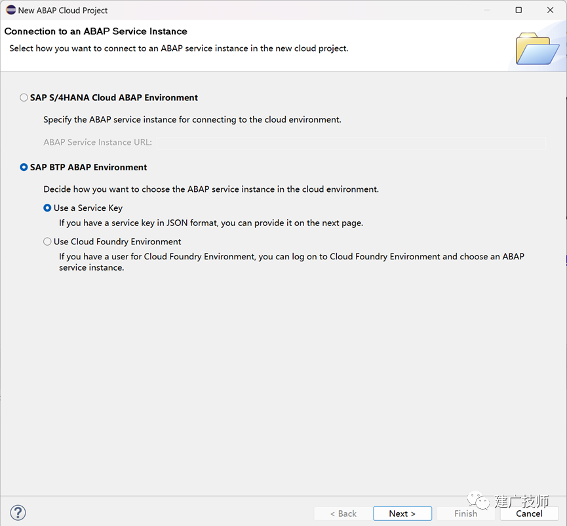Click the Cancel button
Screen dimensions: 567x526
pyautogui.click(x=529, y=514)
